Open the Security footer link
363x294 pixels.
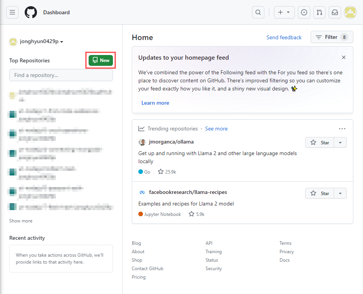coord(214,269)
